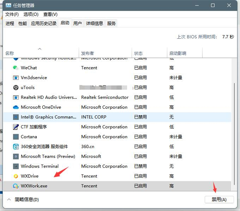Switch to the 详细信息 tab
The width and height of the screenshot is (240, 211).
[x=94, y=24]
